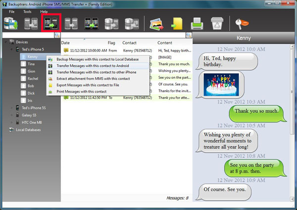Select the "Wishing you plenty..." list cell
This screenshot has width=297, height=210.
[174, 71]
